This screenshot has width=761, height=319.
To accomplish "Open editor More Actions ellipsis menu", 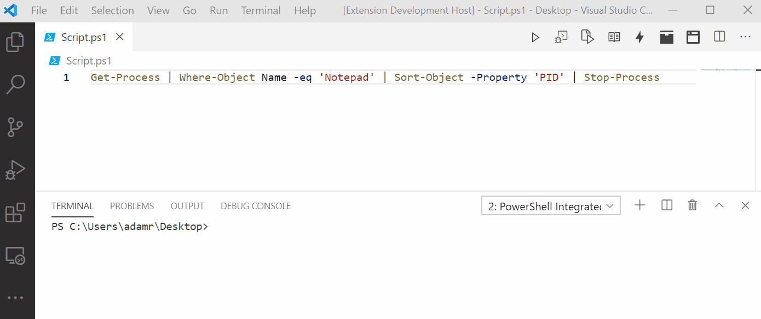I will tap(745, 37).
